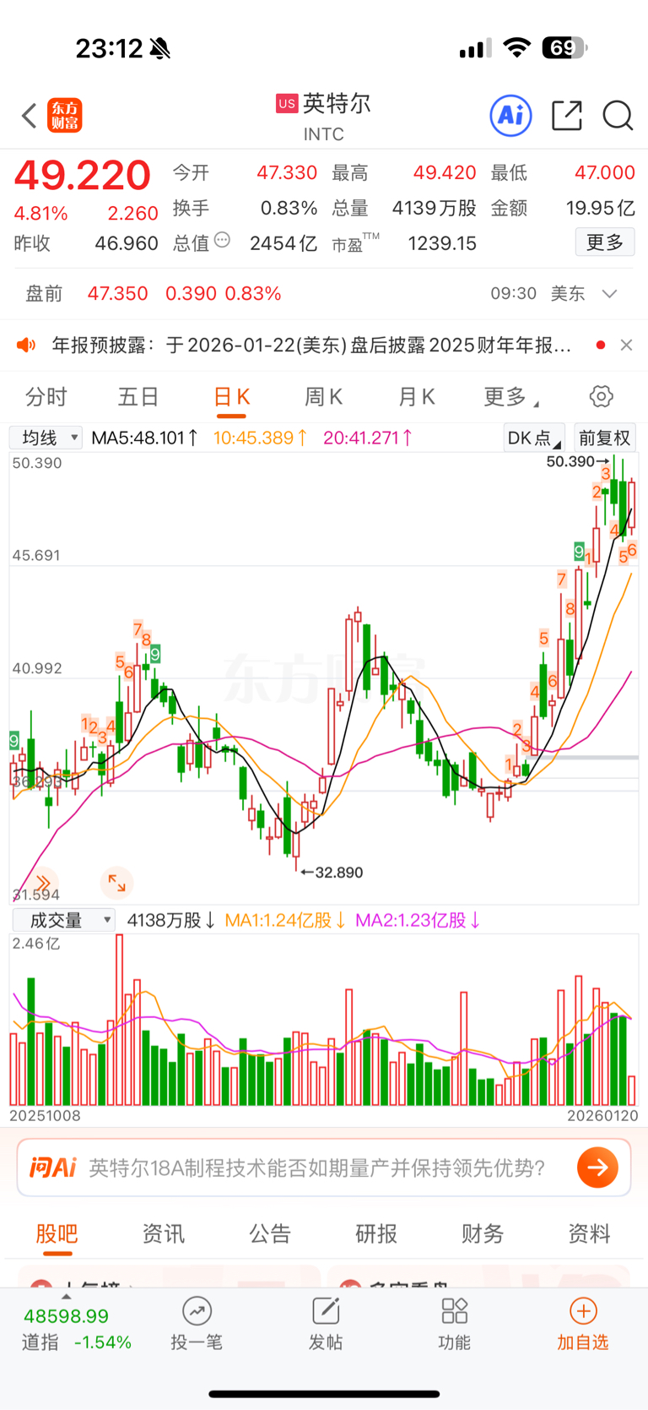
Task: Tap the 4138万股 volume value
Action: 171,920
